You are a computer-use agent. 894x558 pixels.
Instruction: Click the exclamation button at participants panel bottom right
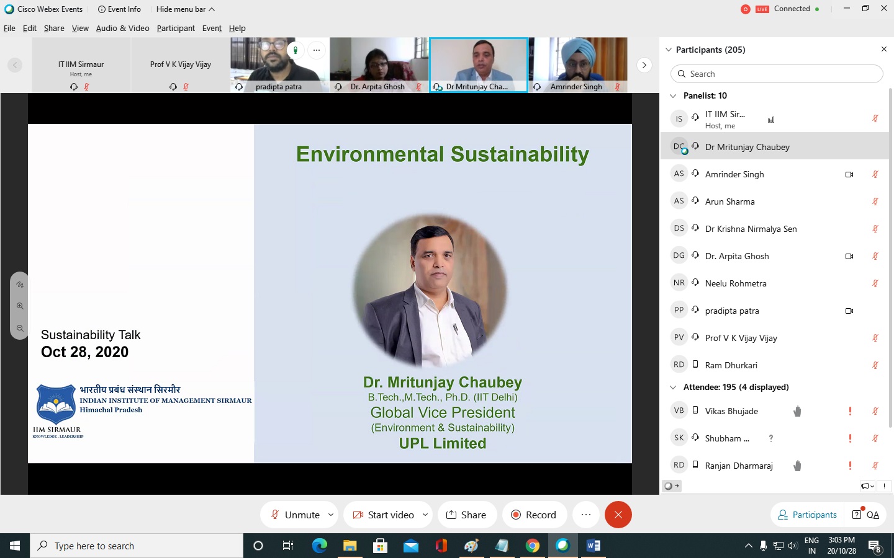point(884,486)
